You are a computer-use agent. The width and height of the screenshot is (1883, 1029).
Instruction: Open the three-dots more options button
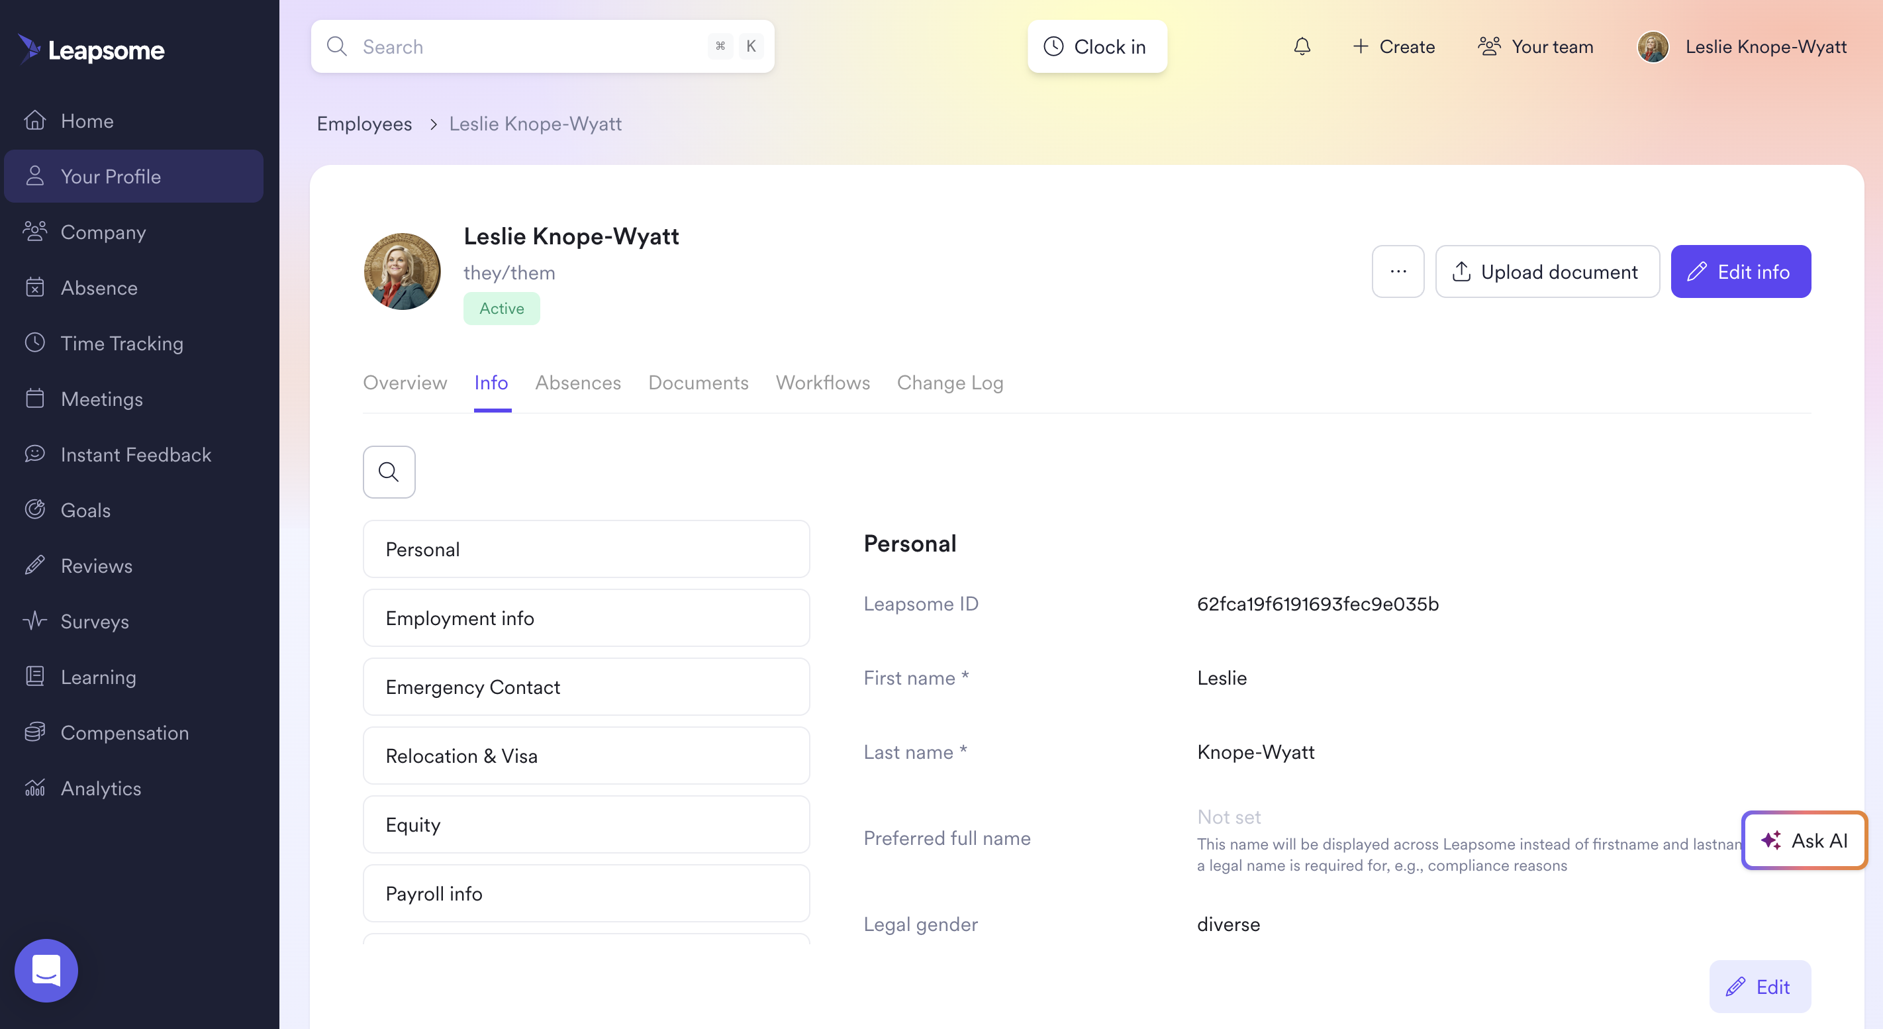[1398, 271]
